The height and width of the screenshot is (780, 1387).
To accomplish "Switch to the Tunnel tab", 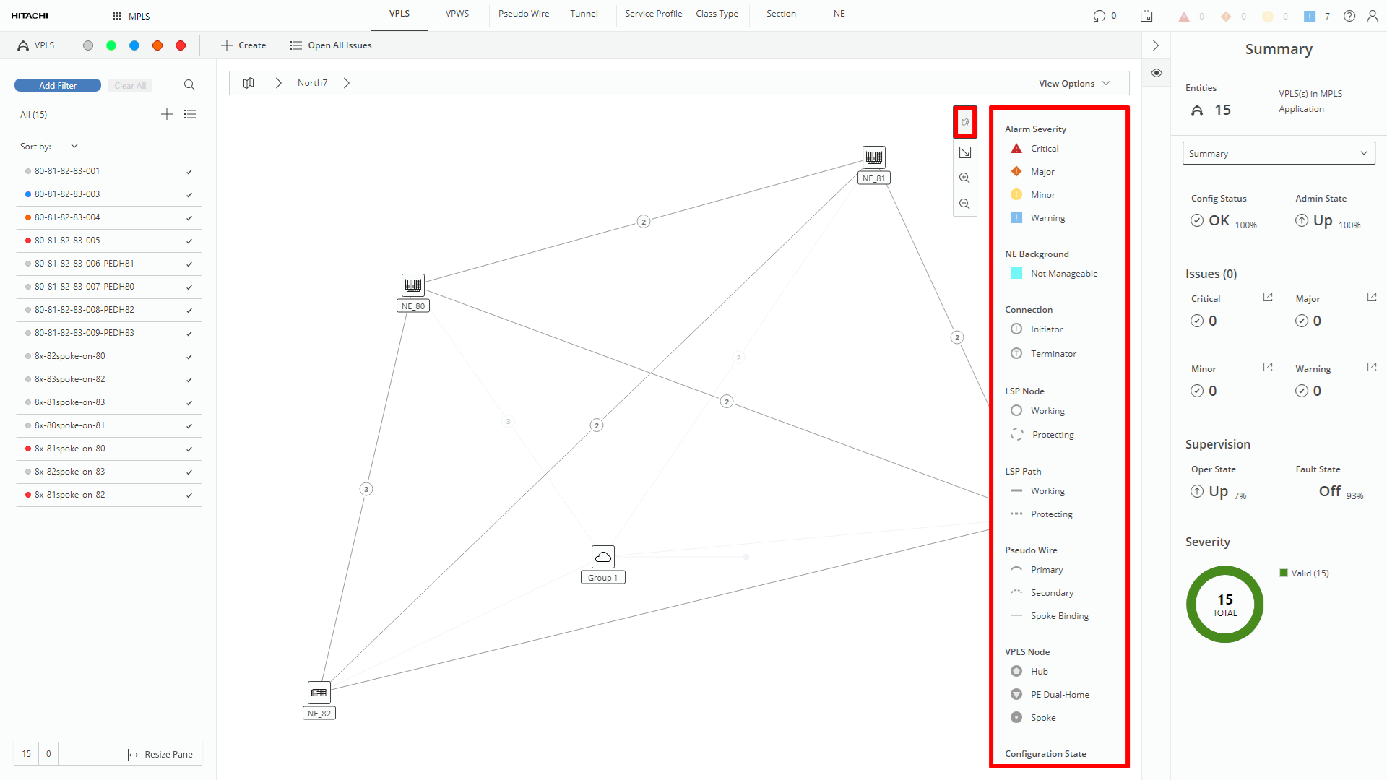I will click(583, 14).
